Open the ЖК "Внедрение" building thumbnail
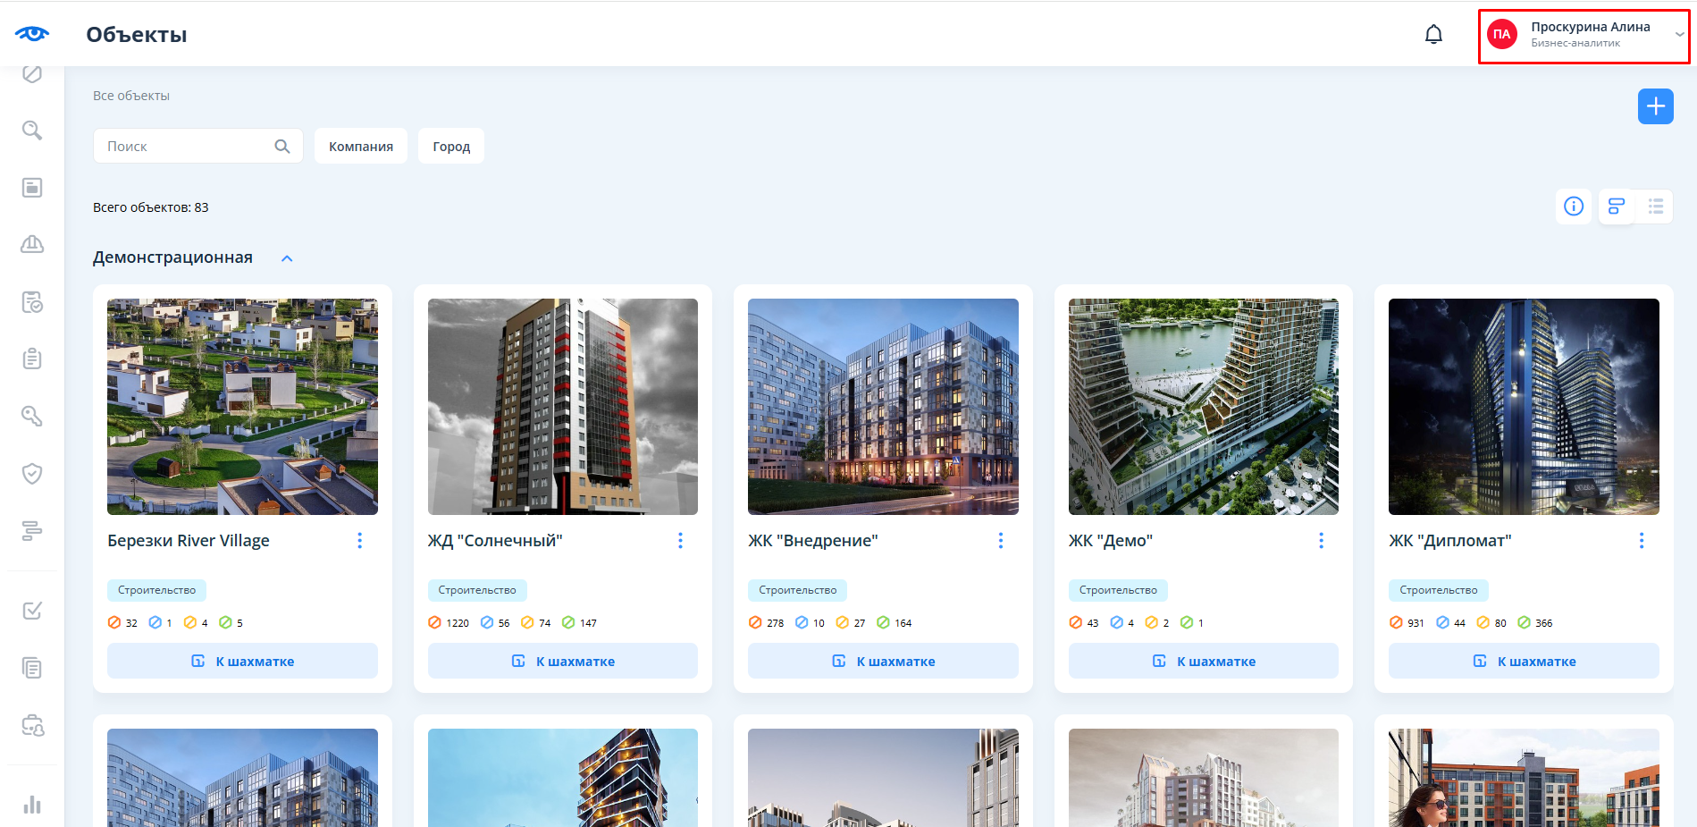Screen dimensions: 1697x827 883,407
